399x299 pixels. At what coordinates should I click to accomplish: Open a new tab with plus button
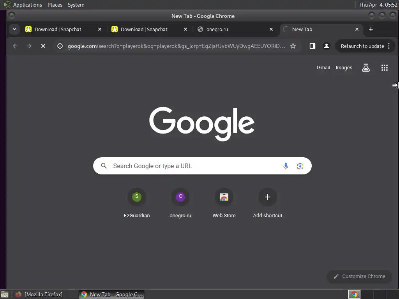[371, 29]
